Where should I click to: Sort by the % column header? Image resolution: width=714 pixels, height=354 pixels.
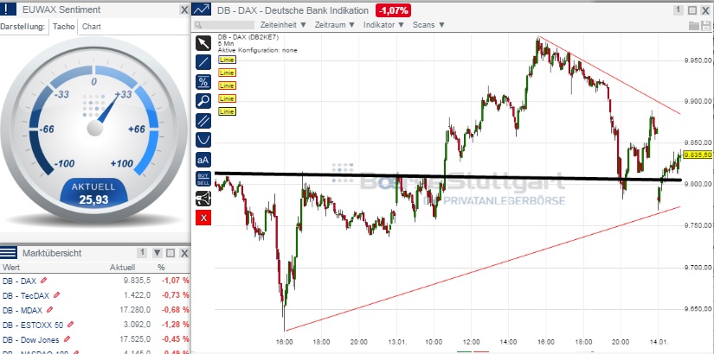(x=161, y=267)
